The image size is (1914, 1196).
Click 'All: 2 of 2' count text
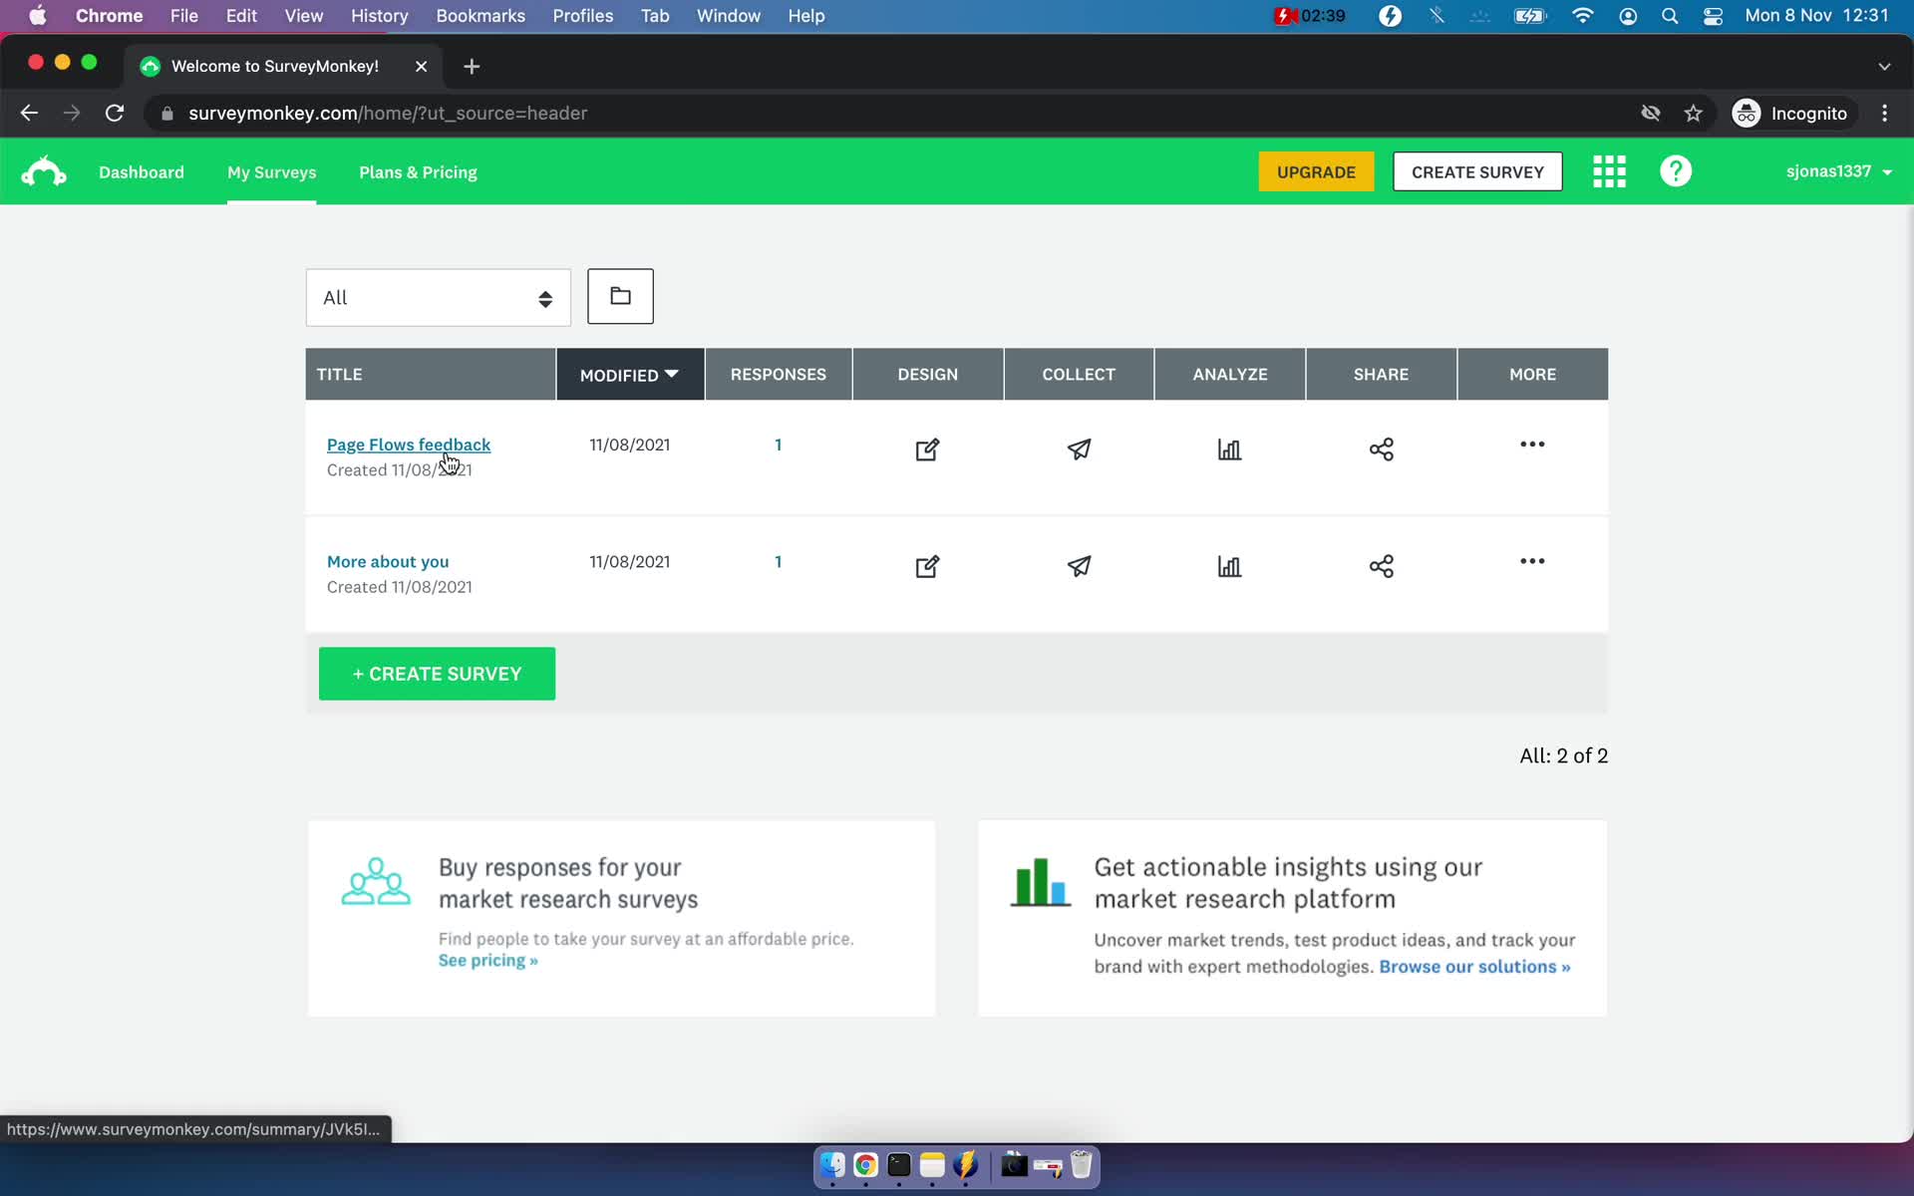click(x=1563, y=755)
